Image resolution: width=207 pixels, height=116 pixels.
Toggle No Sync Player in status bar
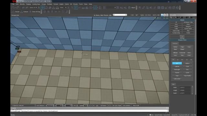[x=117, y=105]
